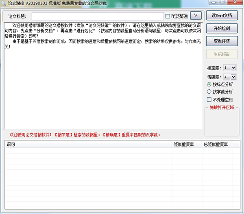Image resolution: width=244 pixels, height=214 pixels.
Task: Click the 搜深度 label
Action: tap(214, 68)
